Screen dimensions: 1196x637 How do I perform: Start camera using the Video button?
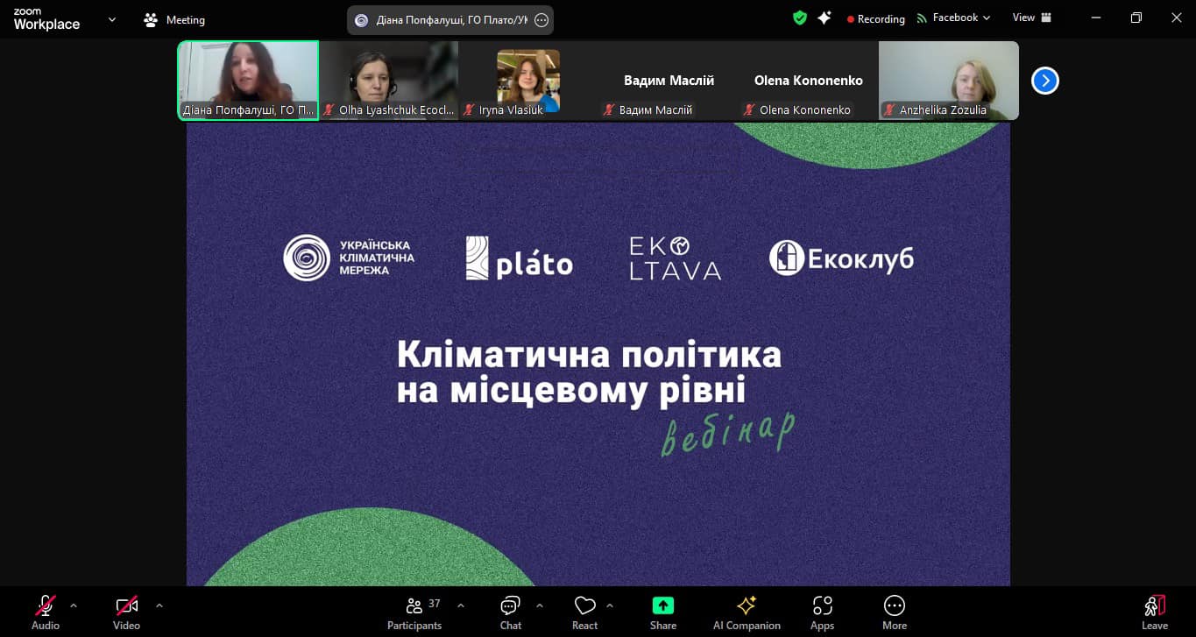point(127,612)
